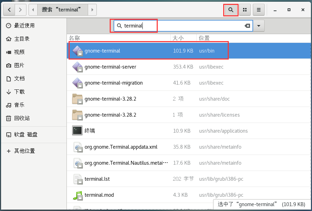This screenshot has height=211, width=312.
Task: Click the usr/share/licenses location cell
Action: pos(219,115)
